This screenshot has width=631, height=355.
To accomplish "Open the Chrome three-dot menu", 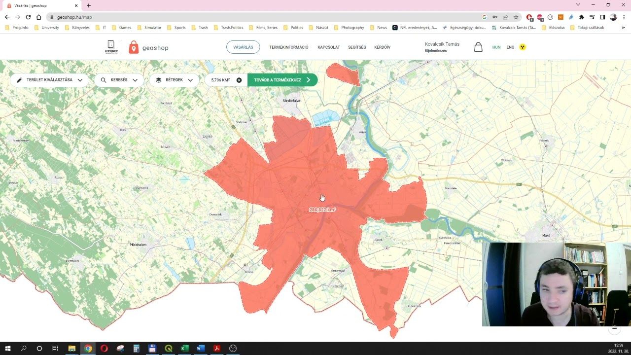I will coord(624,17).
